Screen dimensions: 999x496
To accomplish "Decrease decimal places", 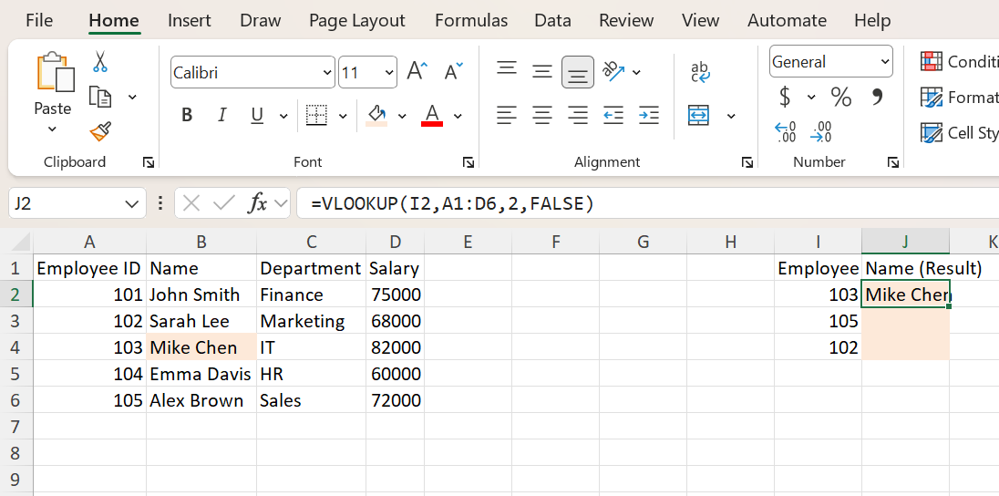I will click(821, 132).
